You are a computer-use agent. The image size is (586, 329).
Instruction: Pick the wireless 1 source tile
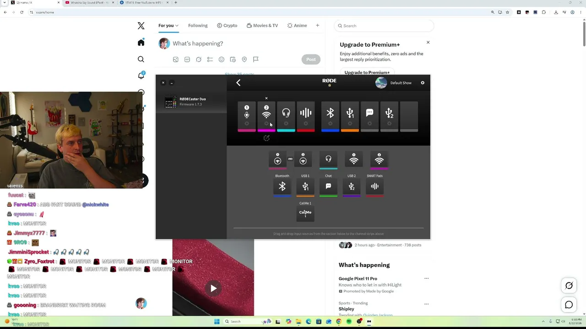(354, 159)
